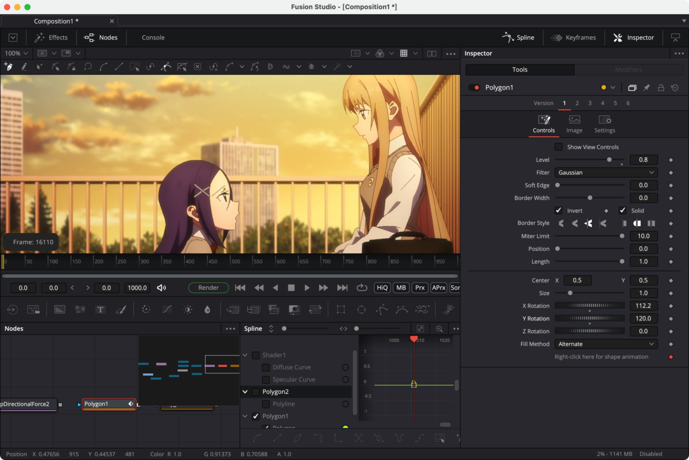Screen dimensions: 689x460
Task: Open the Effects library tab
Action: 51,37
